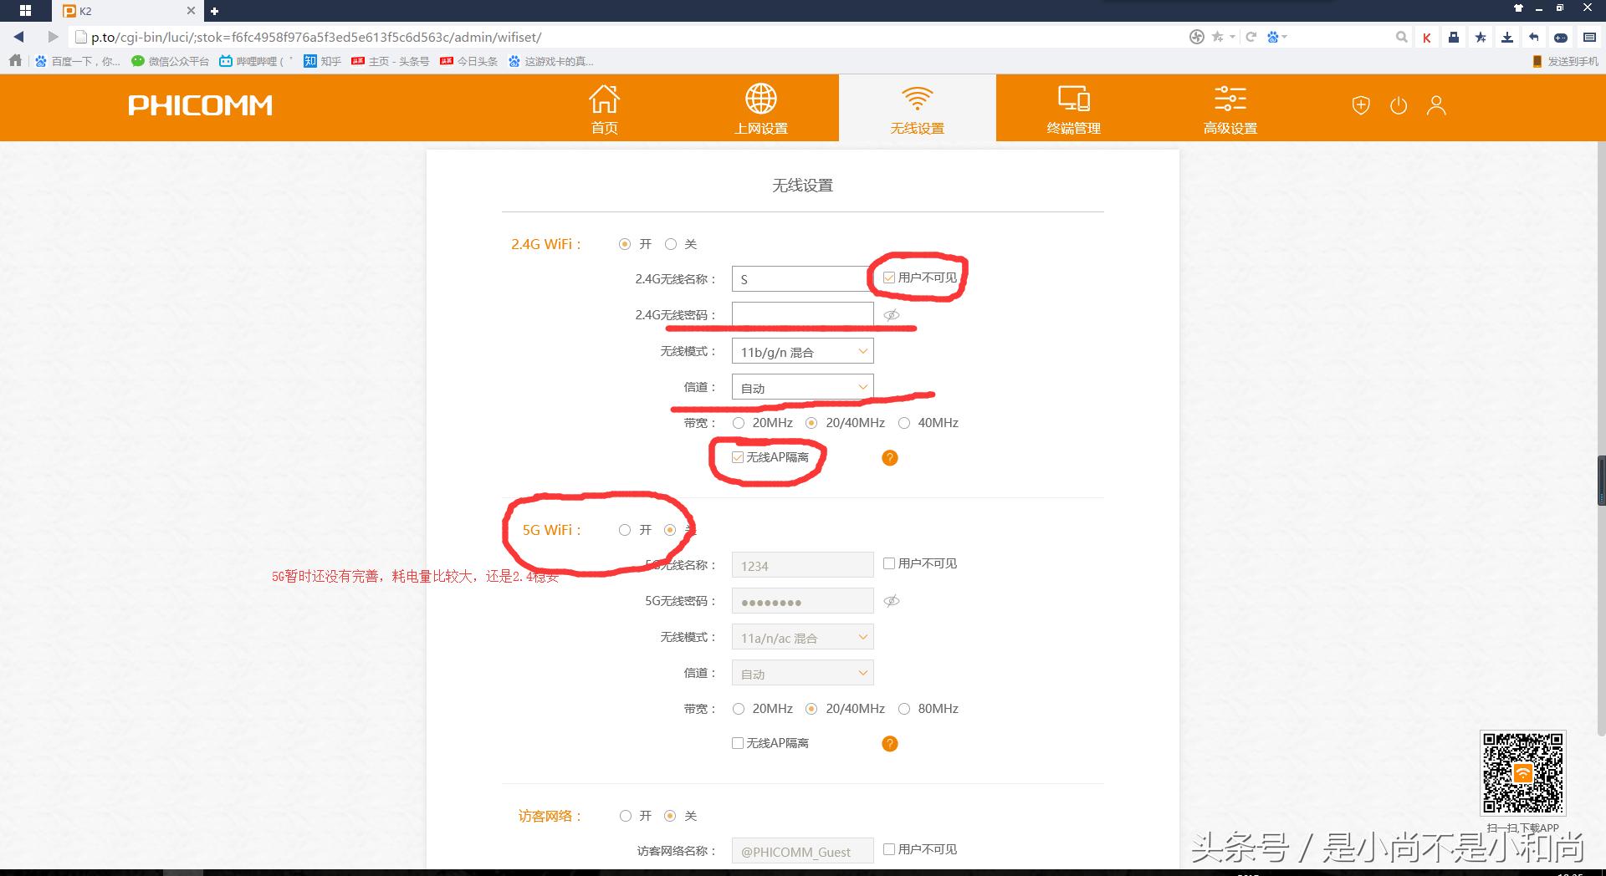The image size is (1606, 876).
Task: Open the 知乎 bookmark link
Action: pyautogui.click(x=323, y=61)
